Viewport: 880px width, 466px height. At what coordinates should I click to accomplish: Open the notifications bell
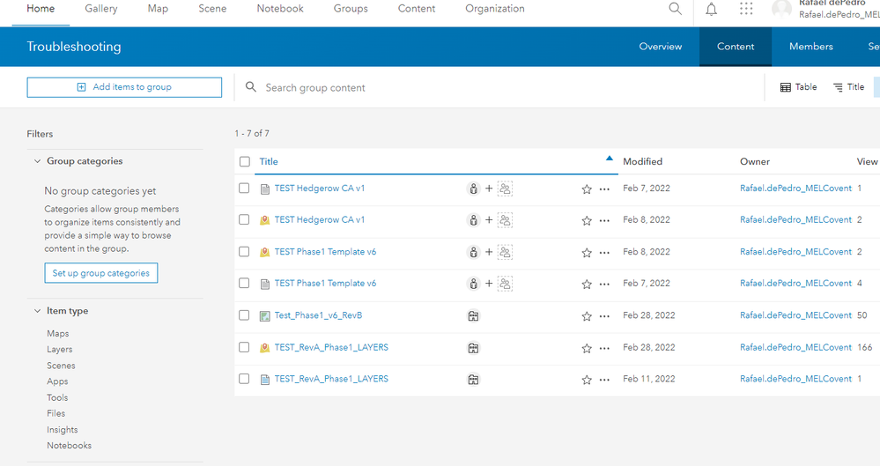712,9
